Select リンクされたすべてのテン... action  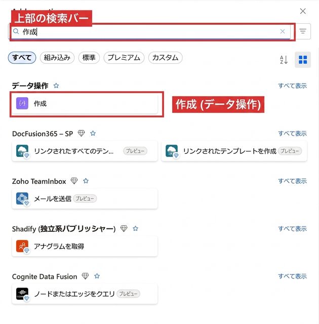[x=85, y=151]
